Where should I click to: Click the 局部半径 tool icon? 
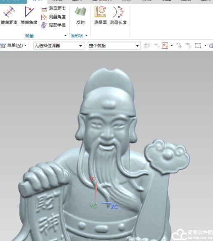44,25
